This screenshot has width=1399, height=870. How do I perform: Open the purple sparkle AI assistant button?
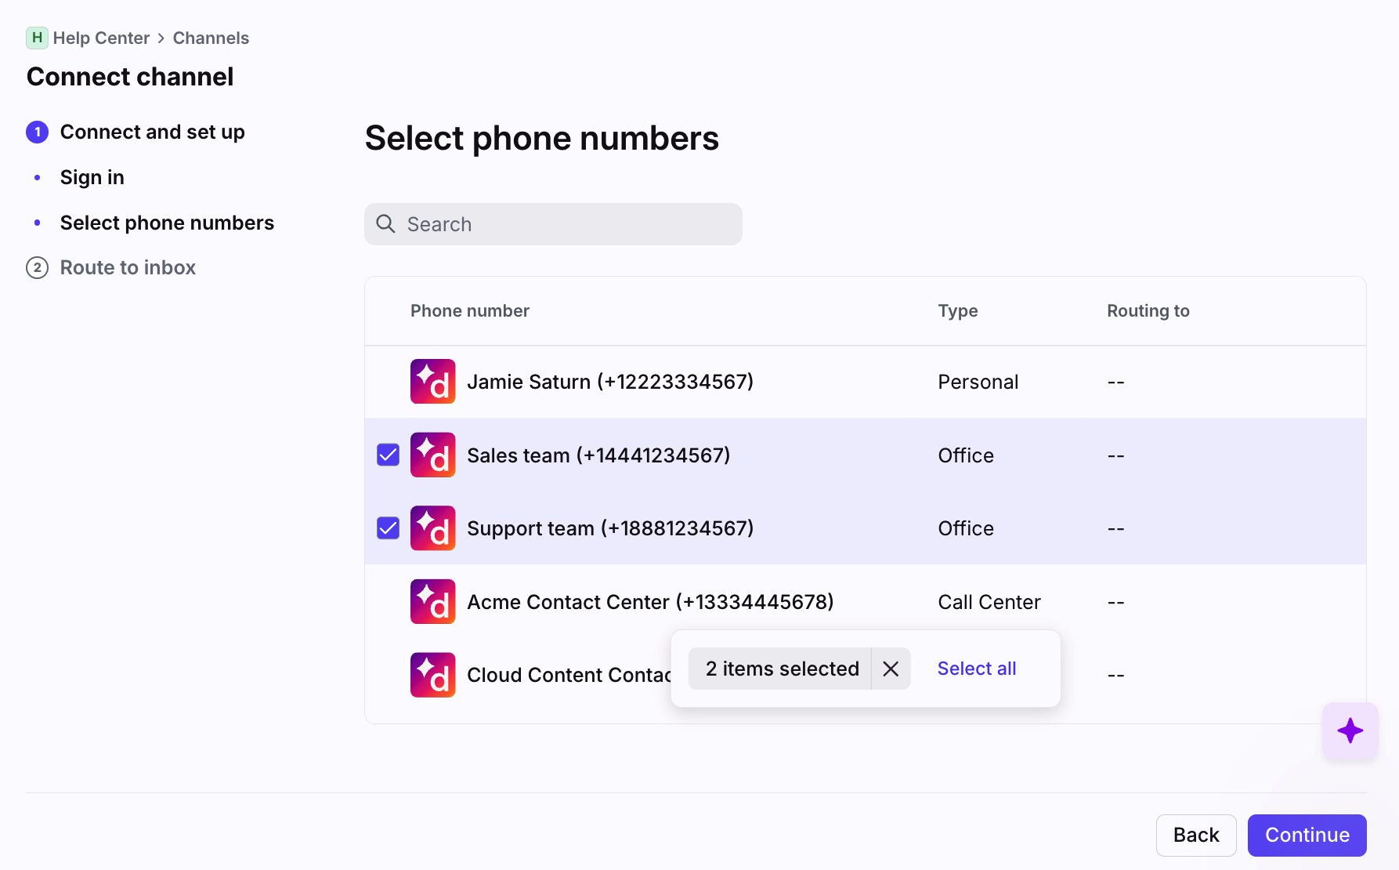(x=1350, y=730)
